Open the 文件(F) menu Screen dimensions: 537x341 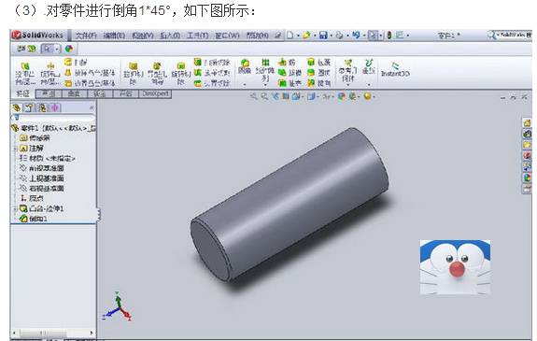coord(86,36)
